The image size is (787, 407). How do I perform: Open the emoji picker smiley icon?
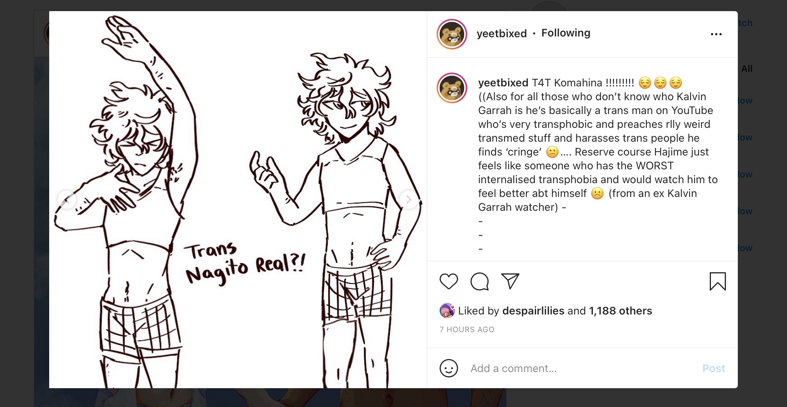click(448, 368)
